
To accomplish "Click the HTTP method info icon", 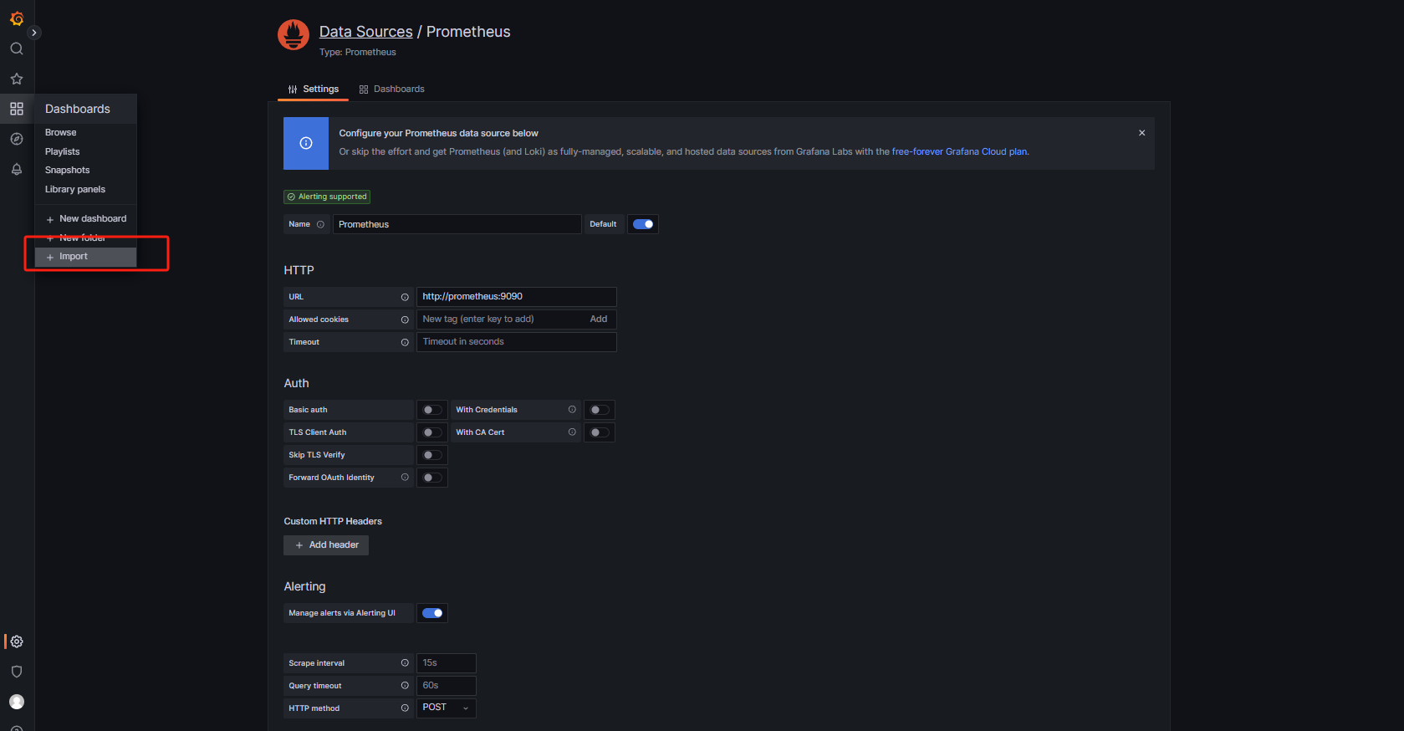I will pos(405,708).
